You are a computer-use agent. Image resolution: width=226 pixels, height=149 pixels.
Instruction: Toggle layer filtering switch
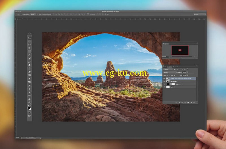(x=188, y=69)
